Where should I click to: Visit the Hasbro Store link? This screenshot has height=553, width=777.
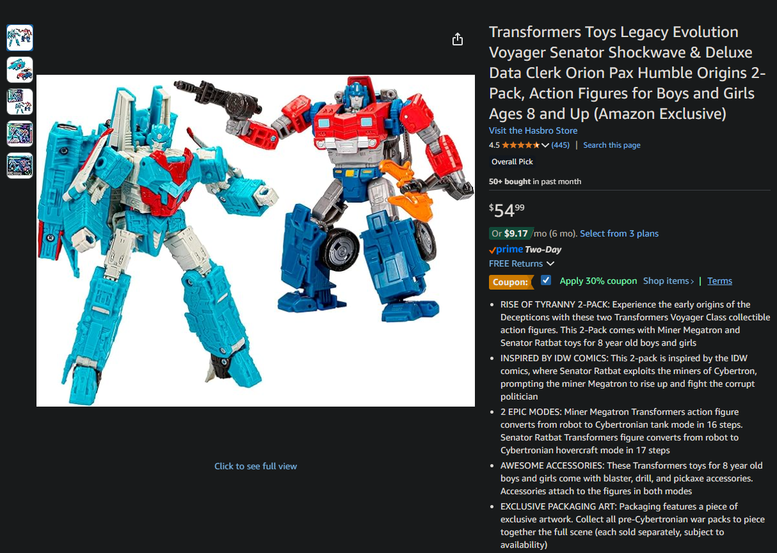[x=533, y=130]
